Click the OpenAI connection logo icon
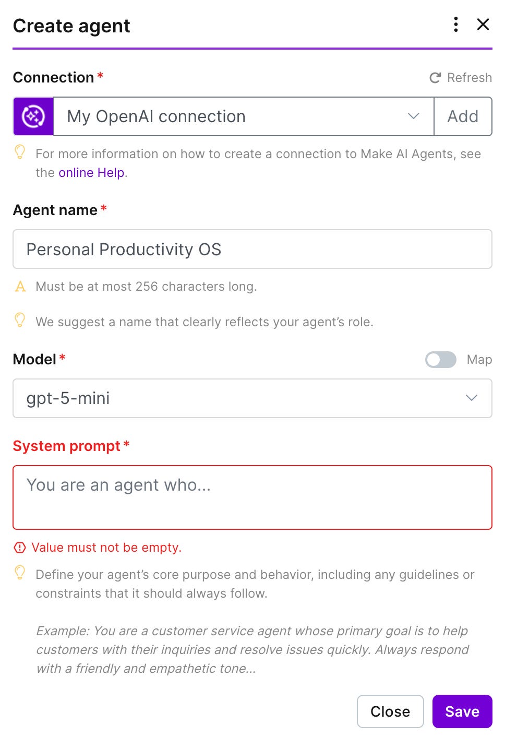 coord(33,116)
